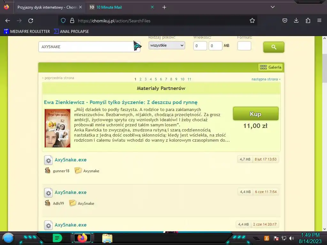Open user gunner18 profile
The height and width of the screenshot is (245, 327).
[x=61, y=171]
